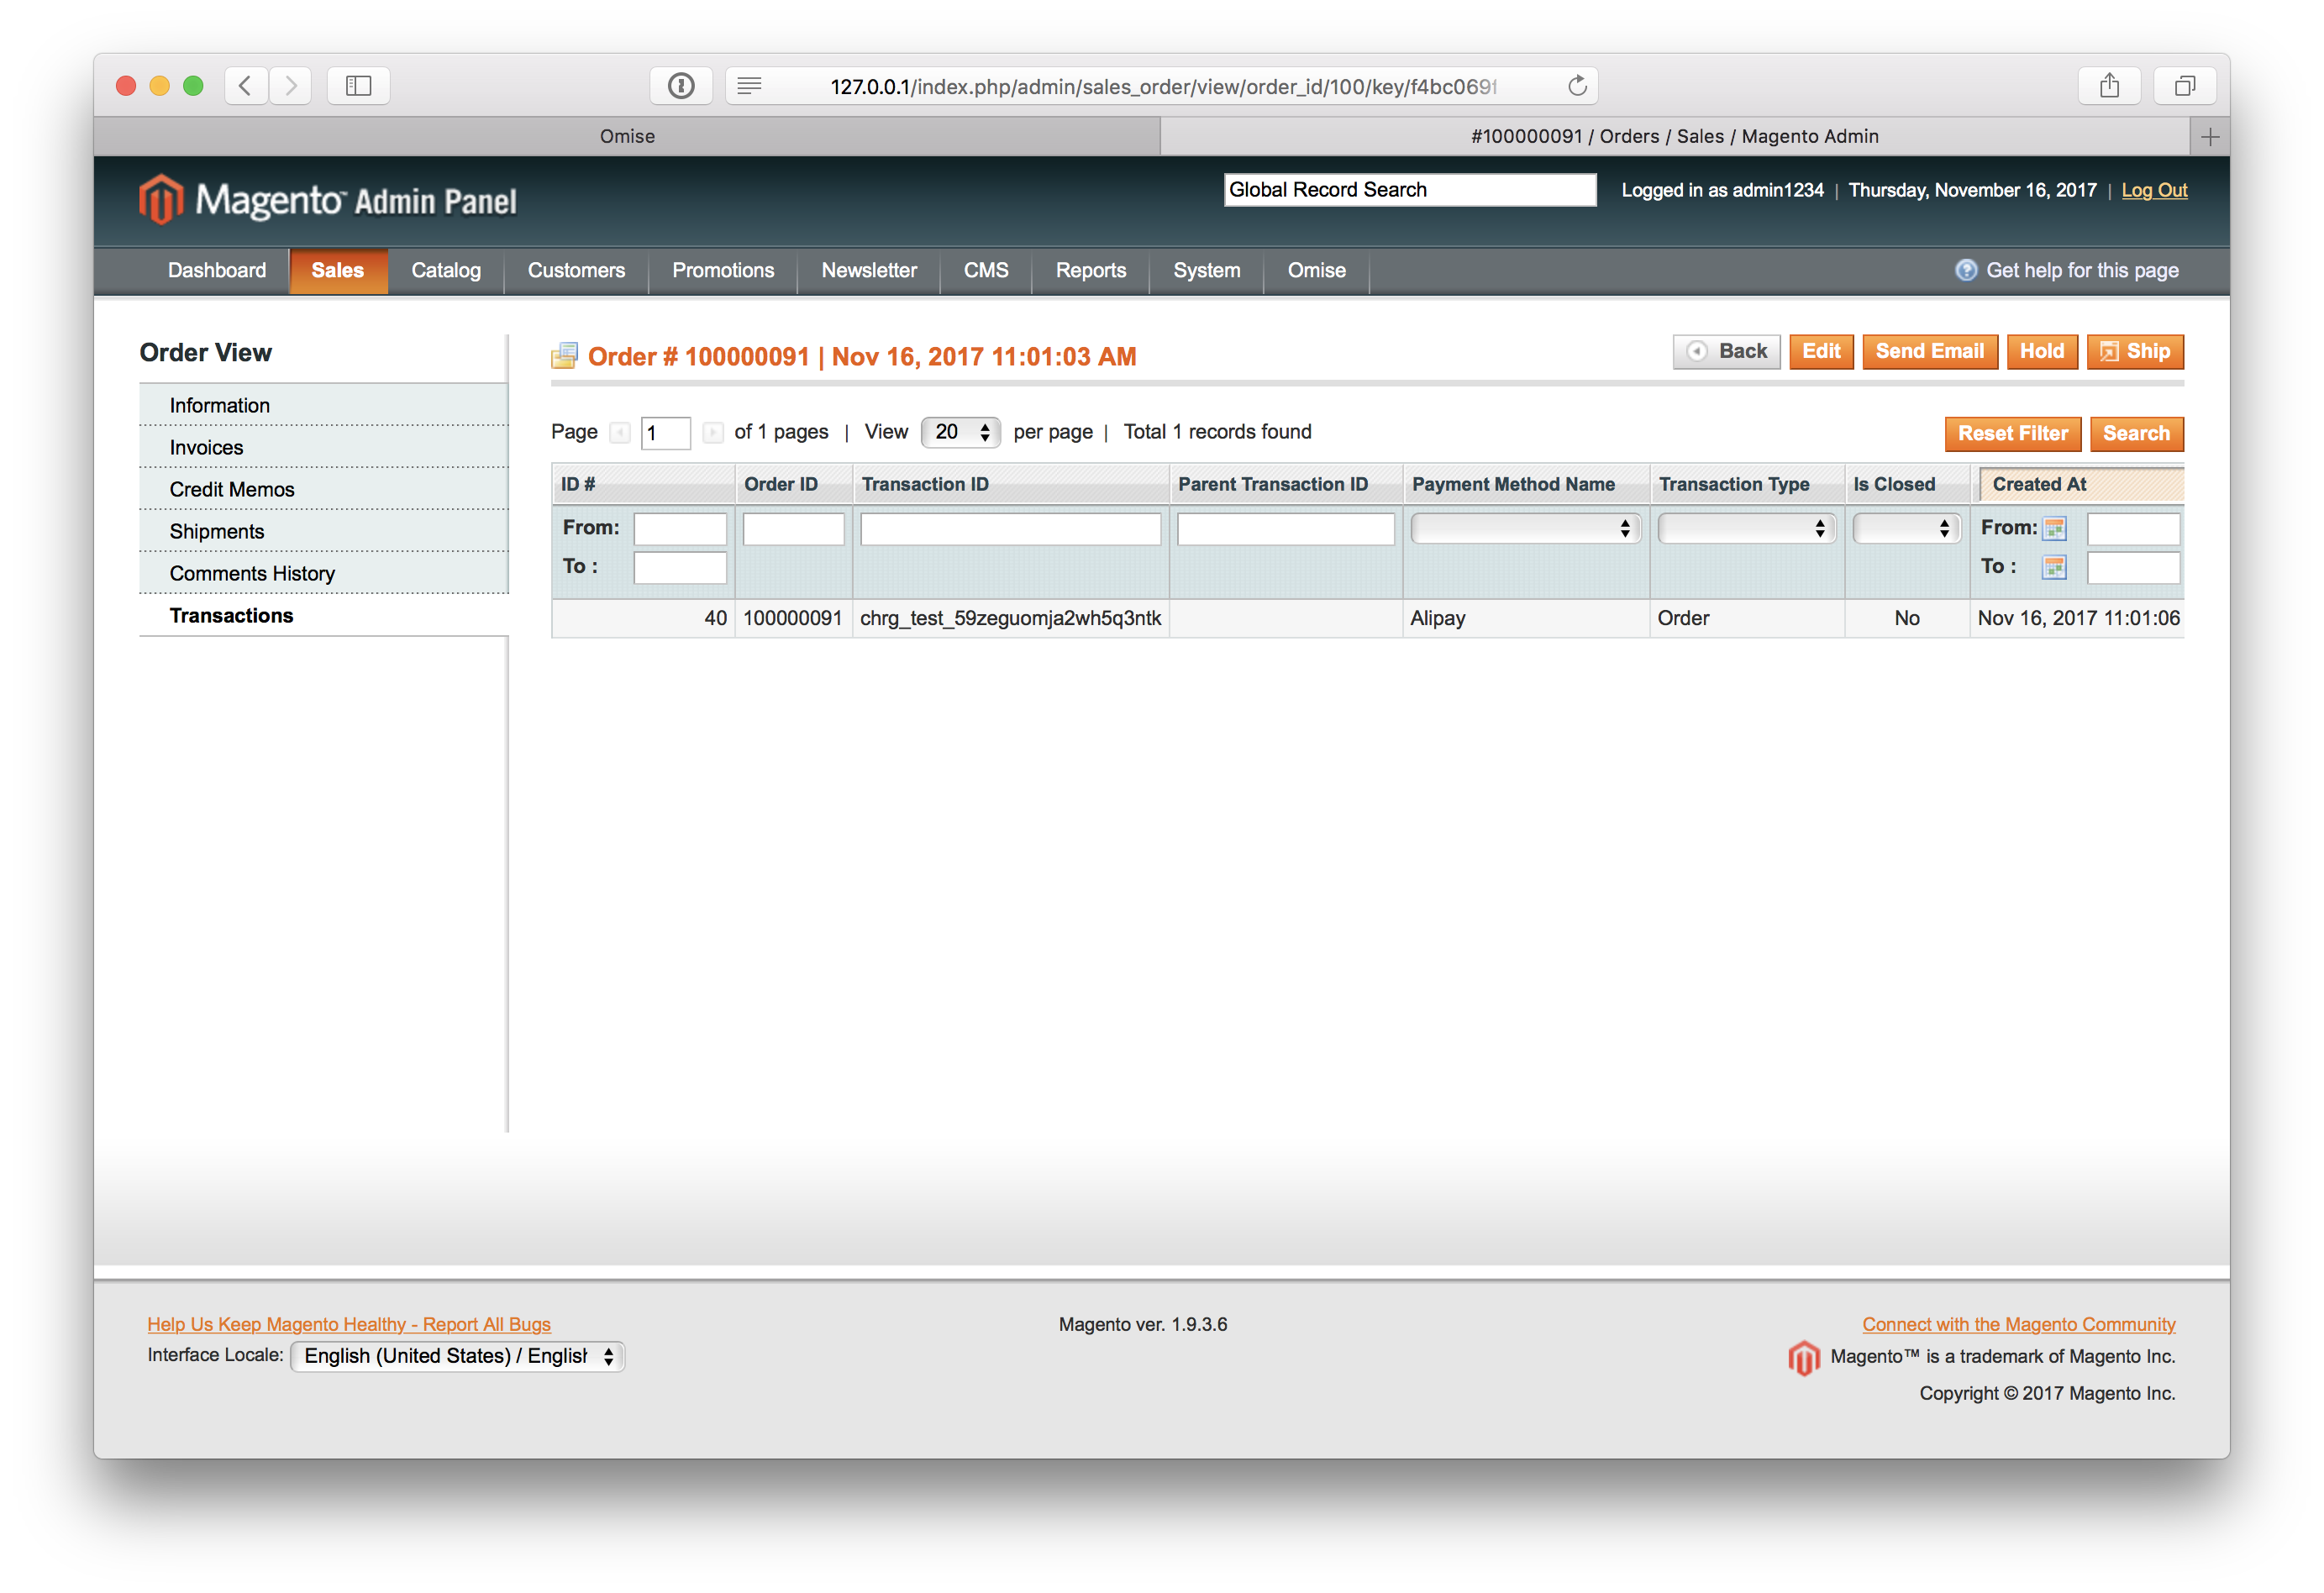
Task: Show Reader view icon in address bar
Action: [x=749, y=86]
